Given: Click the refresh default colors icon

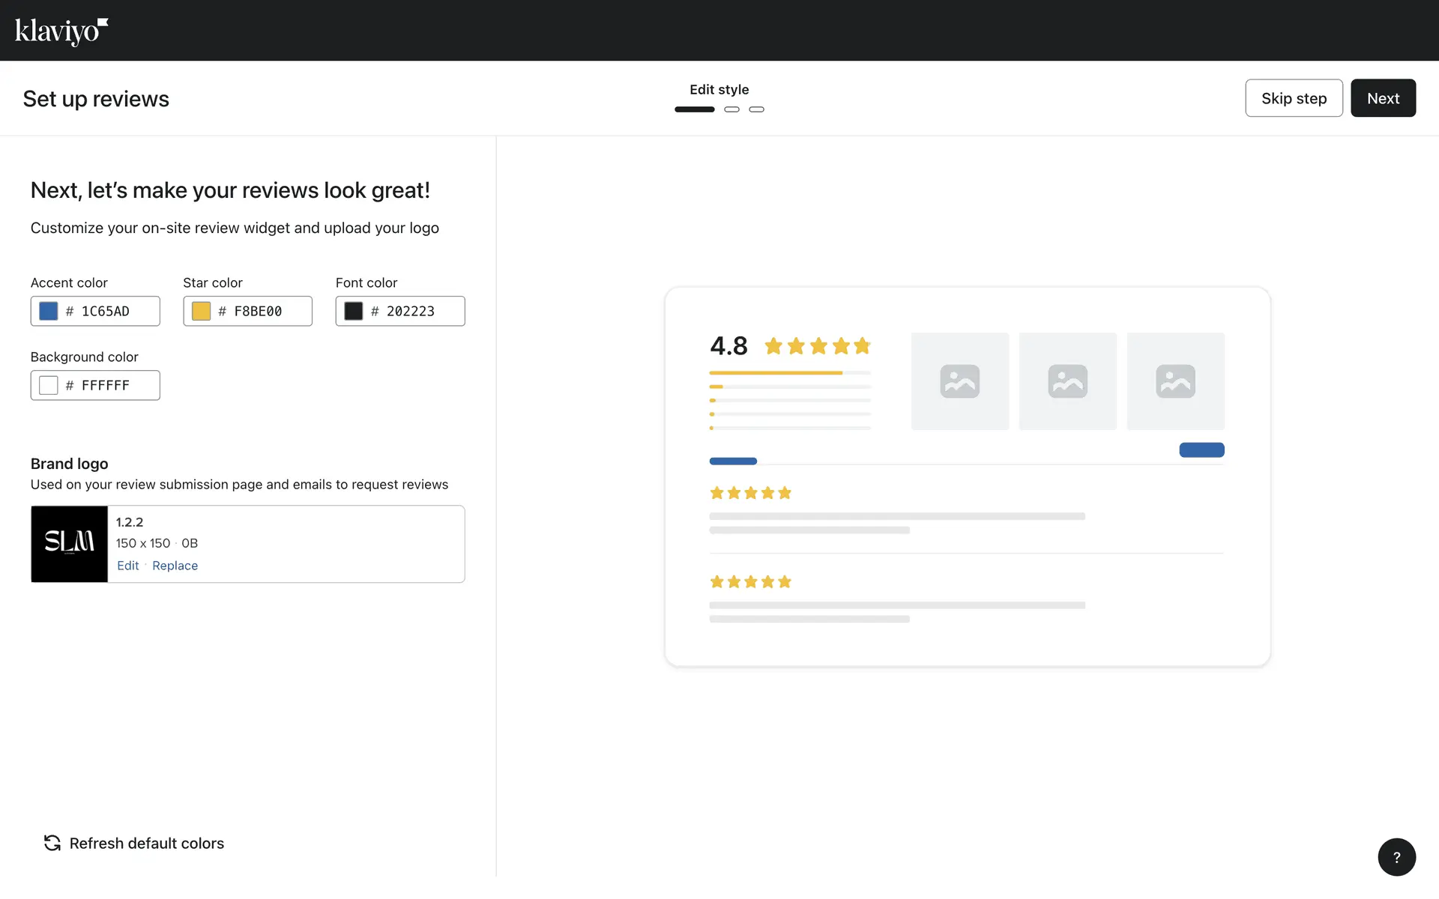Looking at the screenshot, I should [52, 843].
